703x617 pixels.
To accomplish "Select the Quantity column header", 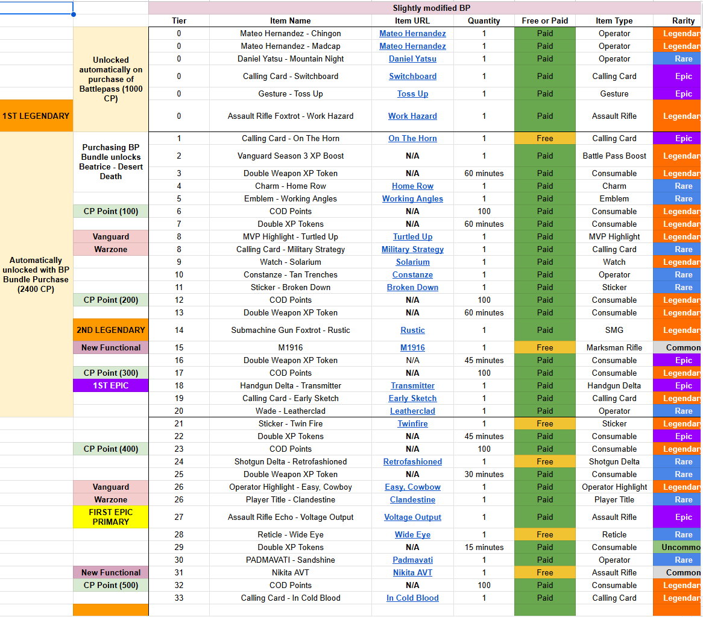I will (x=484, y=21).
